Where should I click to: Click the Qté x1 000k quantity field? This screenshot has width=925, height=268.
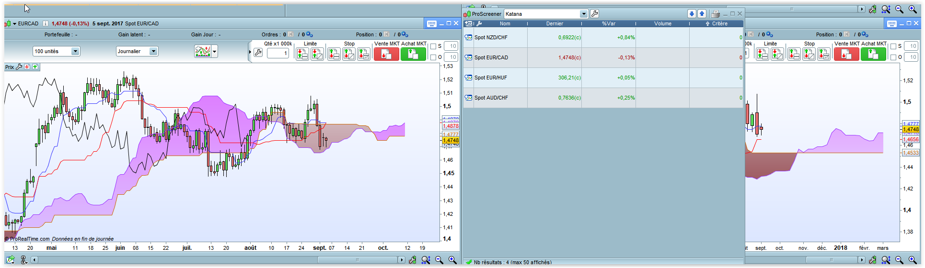(278, 53)
